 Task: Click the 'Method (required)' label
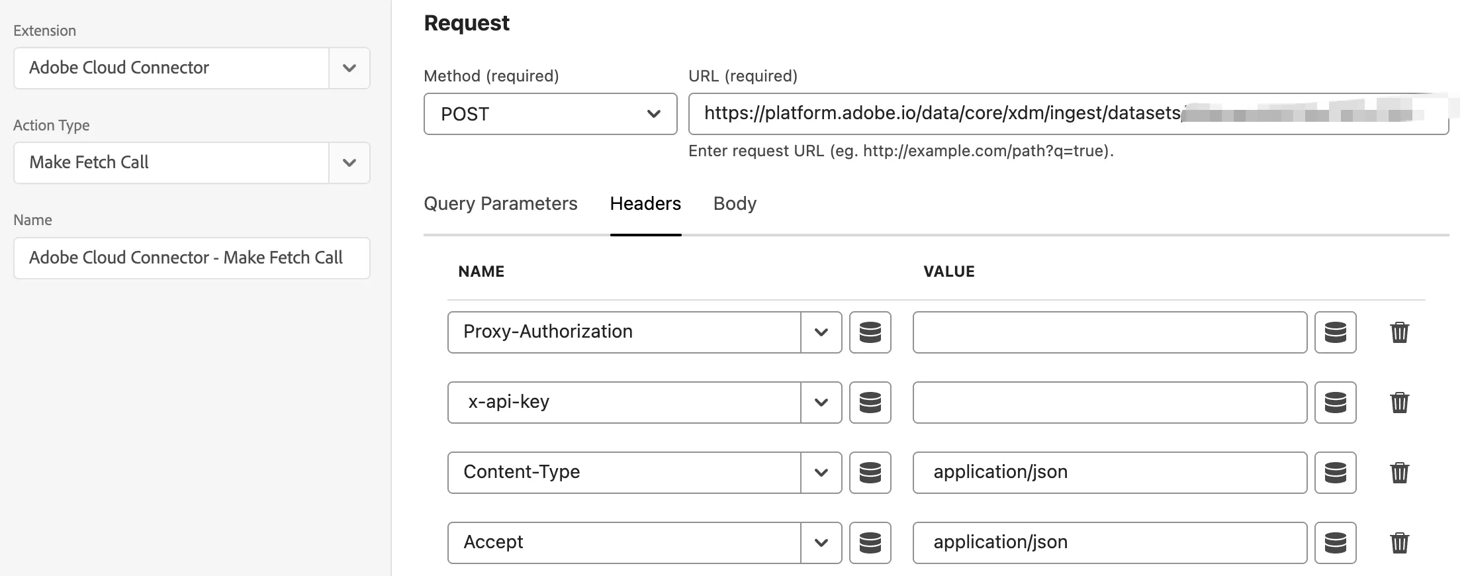[x=491, y=76]
